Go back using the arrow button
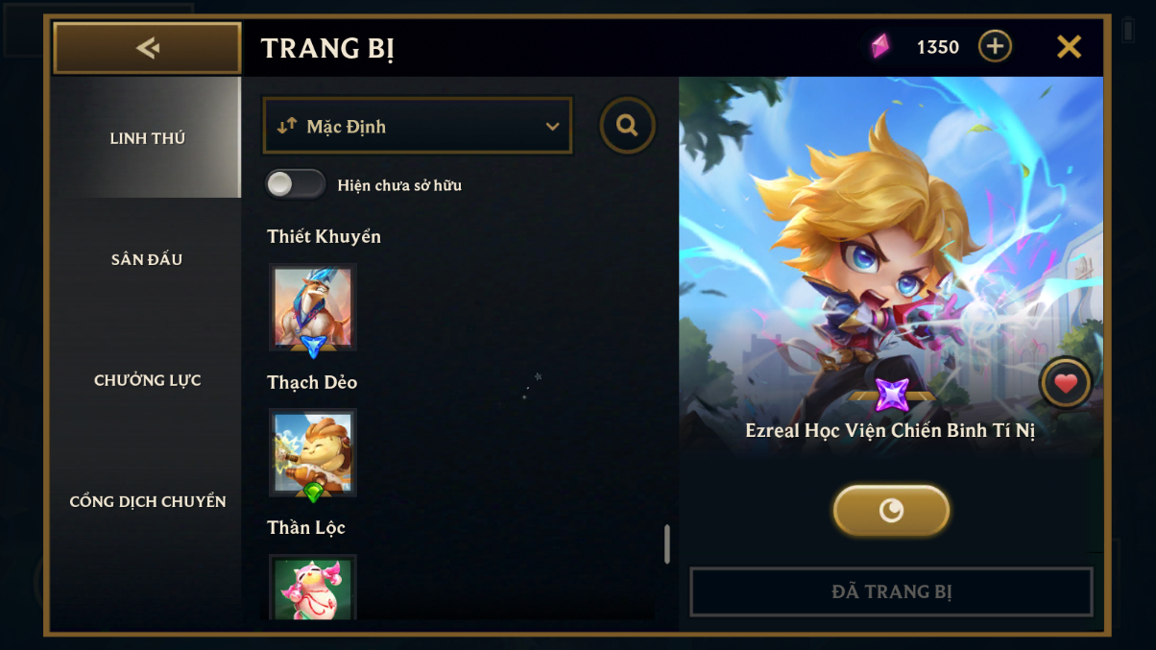Screen dimensions: 1156x650 [x=147, y=48]
